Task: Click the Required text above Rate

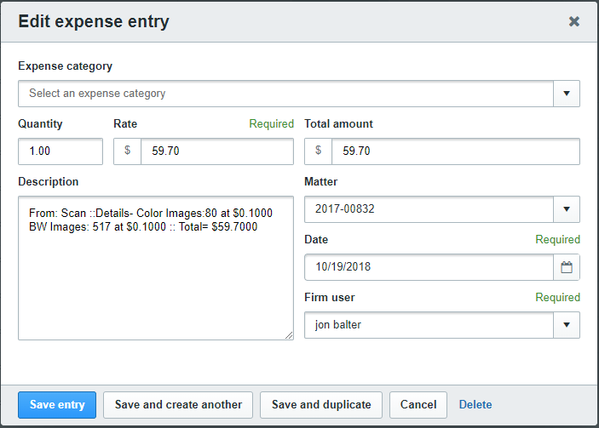Action: [271, 124]
